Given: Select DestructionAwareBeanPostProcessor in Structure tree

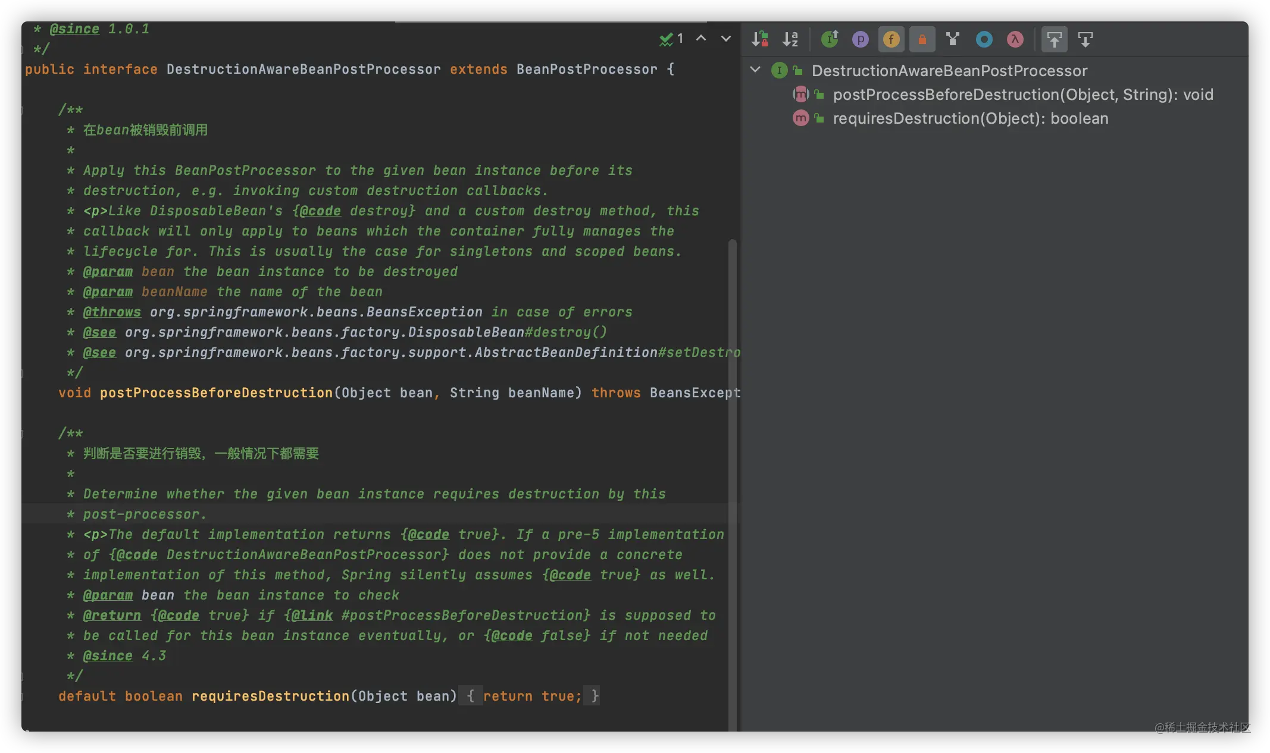Looking at the screenshot, I should pos(949,71).
